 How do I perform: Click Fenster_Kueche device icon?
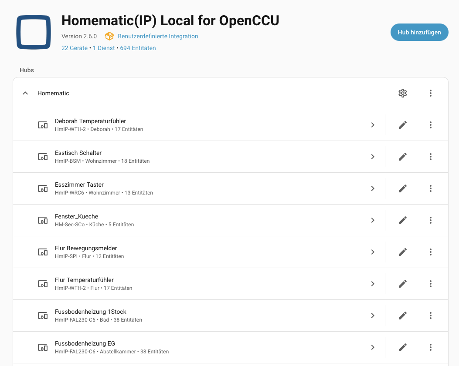(43, 220)
